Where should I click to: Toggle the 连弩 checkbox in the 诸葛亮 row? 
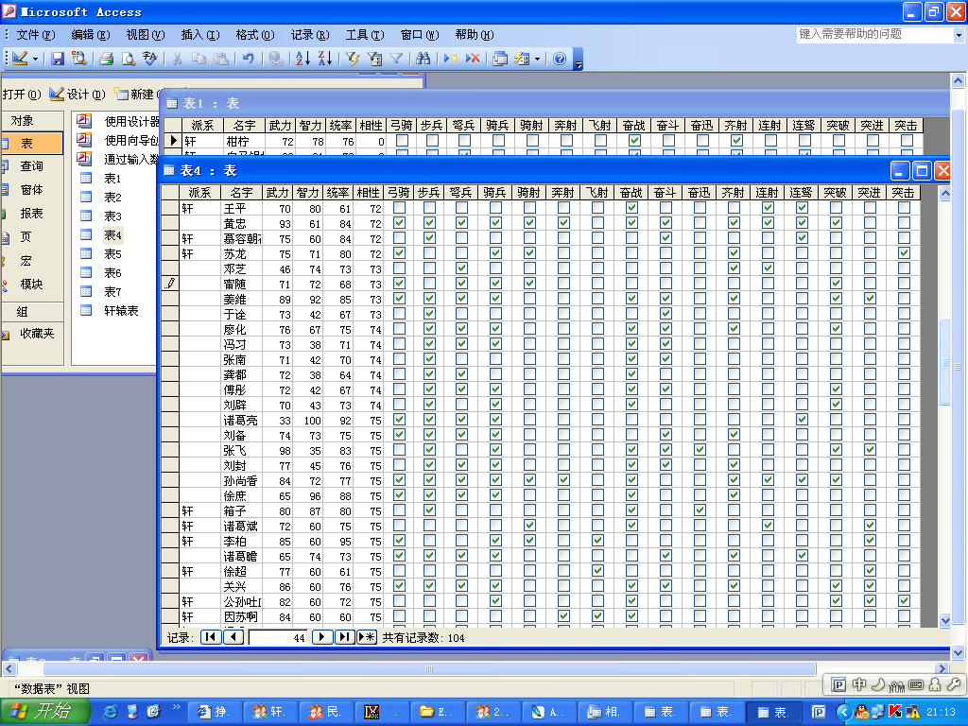pos(802,420)
